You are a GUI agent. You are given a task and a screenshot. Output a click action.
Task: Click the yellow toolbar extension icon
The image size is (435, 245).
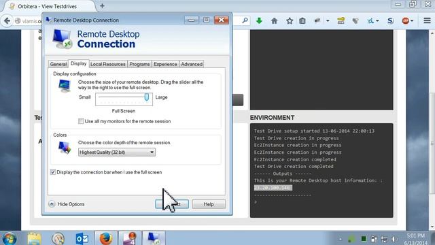pos(341,21)
